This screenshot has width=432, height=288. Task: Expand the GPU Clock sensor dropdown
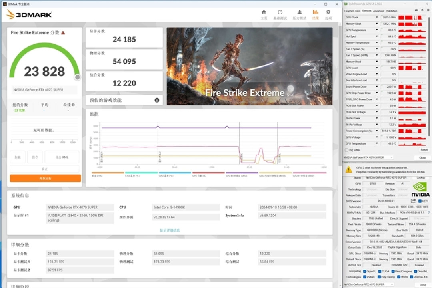coord(377,17)
